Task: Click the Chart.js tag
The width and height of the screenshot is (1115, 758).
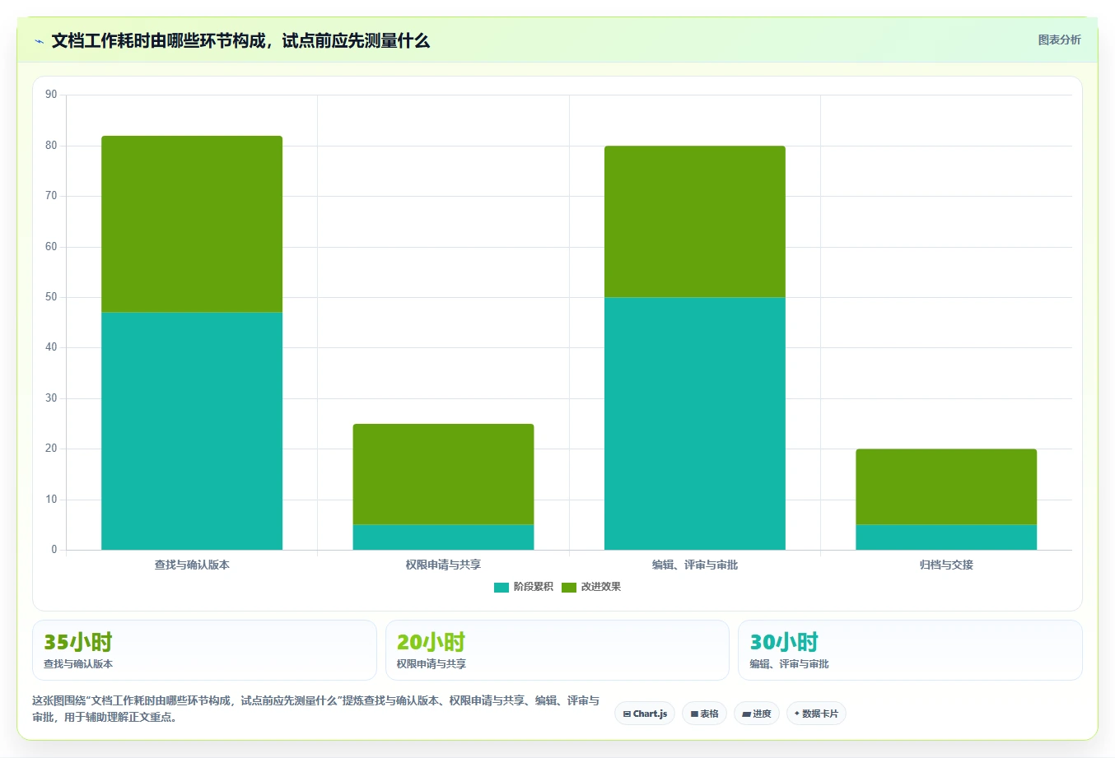Action: pos(645,714)
